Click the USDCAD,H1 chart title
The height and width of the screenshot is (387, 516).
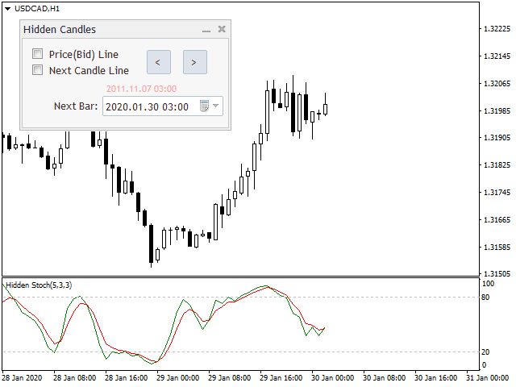click(x=37, y=9)
